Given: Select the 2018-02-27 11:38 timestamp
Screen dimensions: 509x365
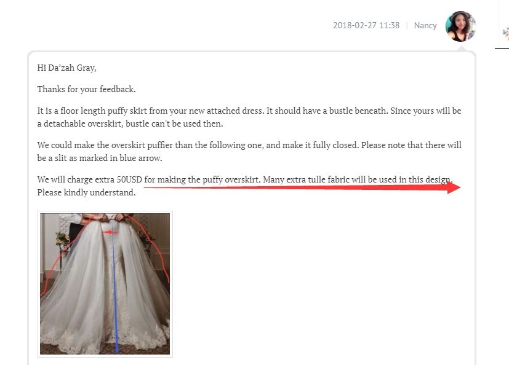Looking at the screenshot, I should point(366,26).
